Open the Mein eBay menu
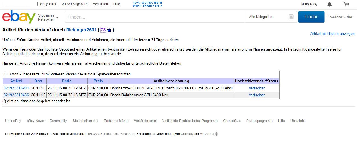The width and height of the screenshot is (357, 154). click(x=309, y=4)
